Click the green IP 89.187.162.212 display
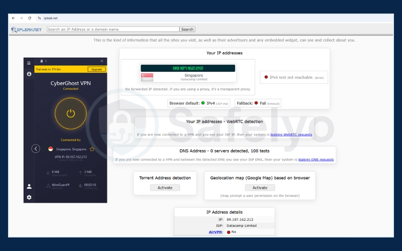 click(188, 68)
